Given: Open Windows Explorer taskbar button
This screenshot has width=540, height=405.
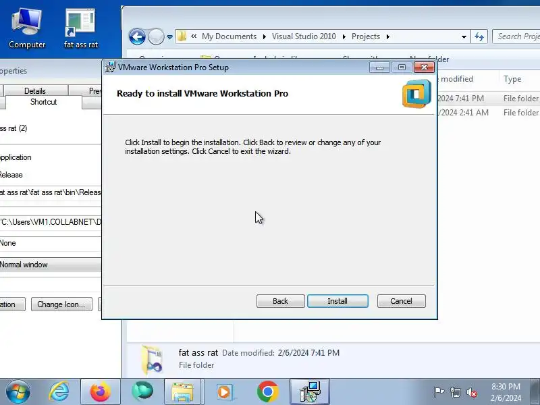Looking at the screenshot, I should coord(183,392).
